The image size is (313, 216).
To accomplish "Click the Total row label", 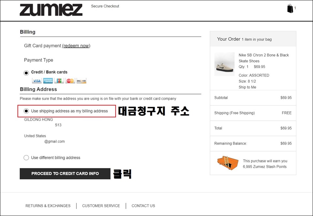I will (x=218, y=128).
